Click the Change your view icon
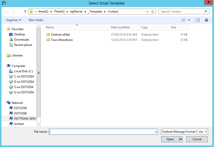Viewport: 214px width, 147px height. click(x=184, y=20)
